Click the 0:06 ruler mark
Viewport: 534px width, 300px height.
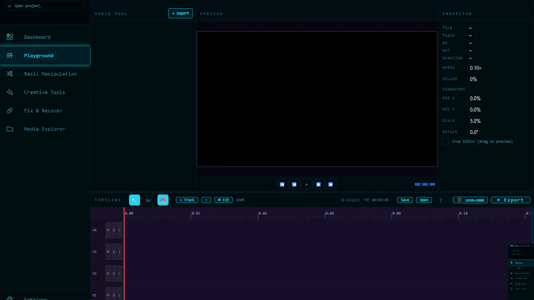click(x=329, y=213)
